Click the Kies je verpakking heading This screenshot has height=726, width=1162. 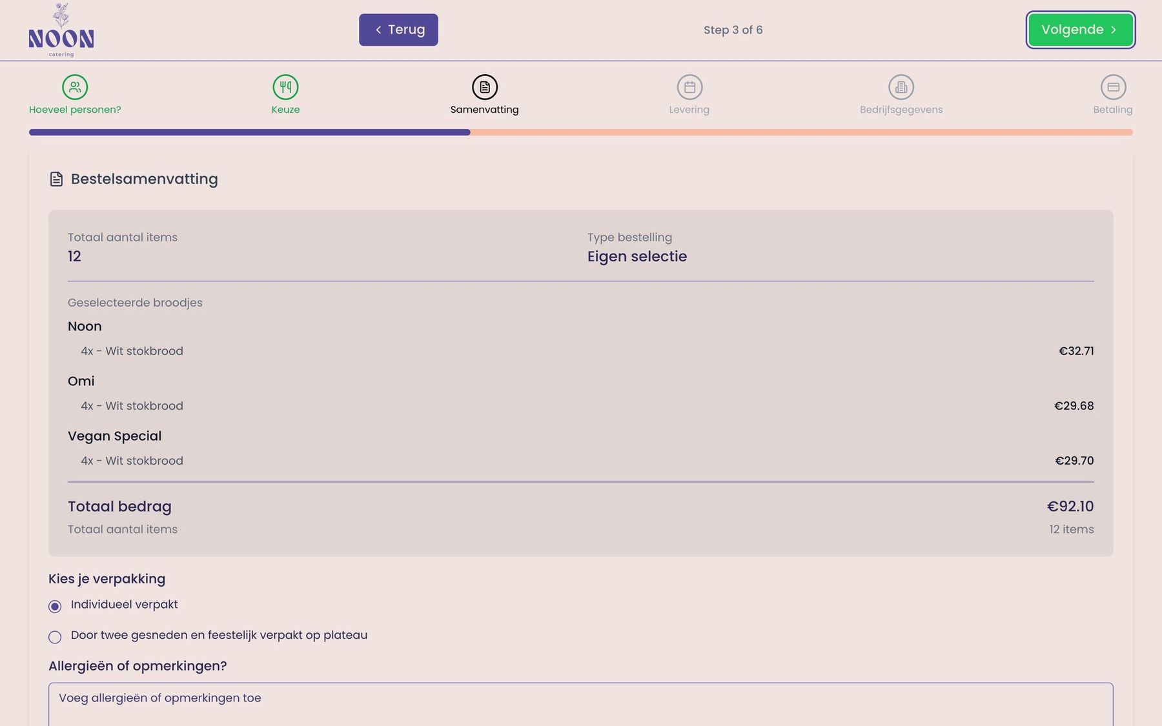tap(107, 579)
